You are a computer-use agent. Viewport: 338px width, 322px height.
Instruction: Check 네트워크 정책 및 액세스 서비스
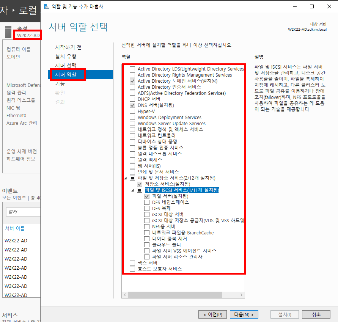coord(132,130)
